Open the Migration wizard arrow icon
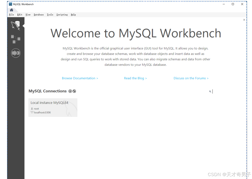252x179 pixels. (16, 53)
